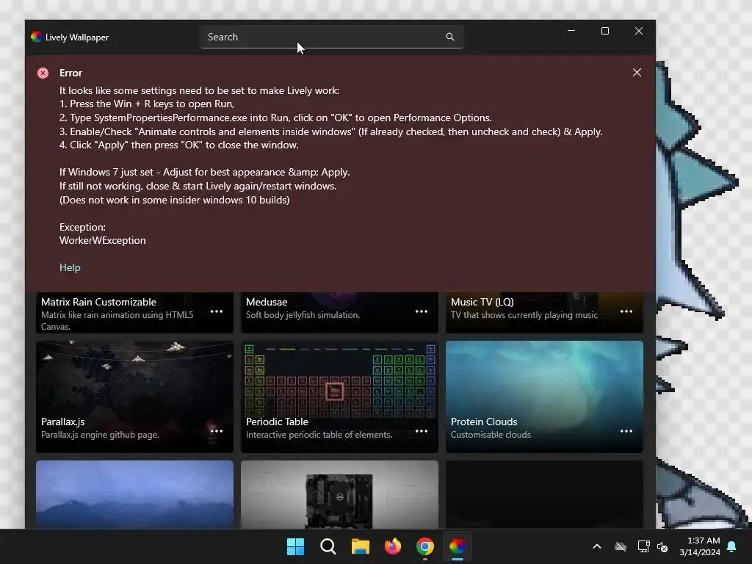Open more options for Parallax.js wallpaper

pos(217,430)
